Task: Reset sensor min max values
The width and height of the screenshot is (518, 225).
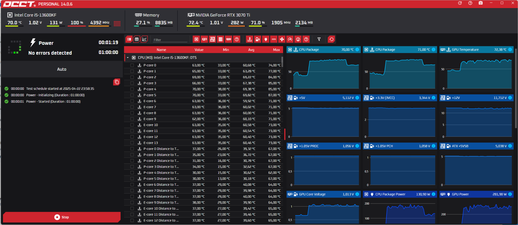Action: (332, 40)
